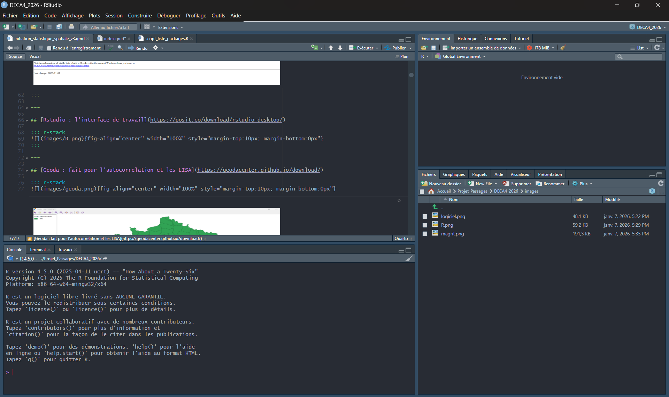Collapse the section at line 66
The image size is (669, 397).
(27, 120)
